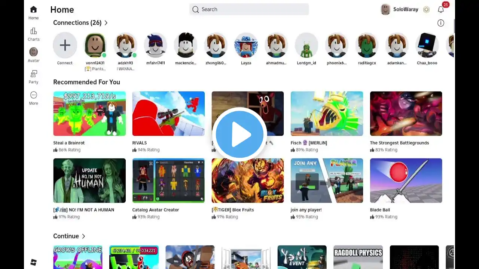Click the magnifier icon in the search bar
The image size is (479, 269).
point(195,9)
